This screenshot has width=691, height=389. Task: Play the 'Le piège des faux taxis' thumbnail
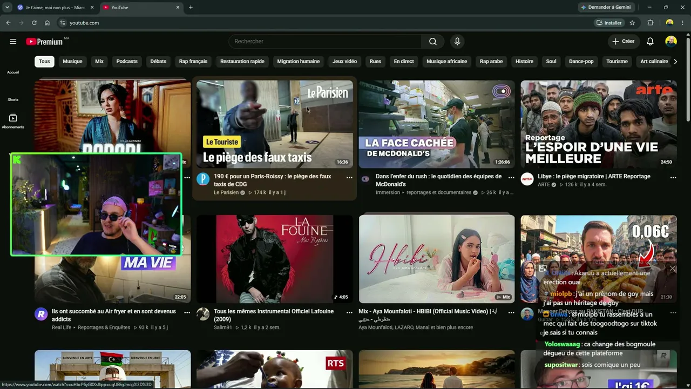(275, 124)
